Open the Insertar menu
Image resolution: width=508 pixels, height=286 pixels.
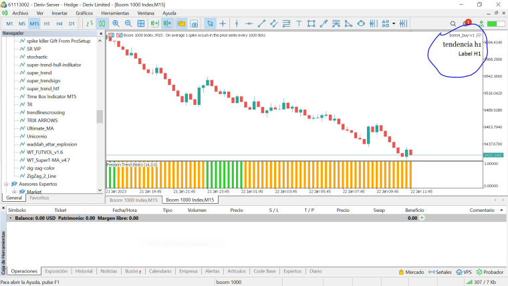tap(59, 13)
